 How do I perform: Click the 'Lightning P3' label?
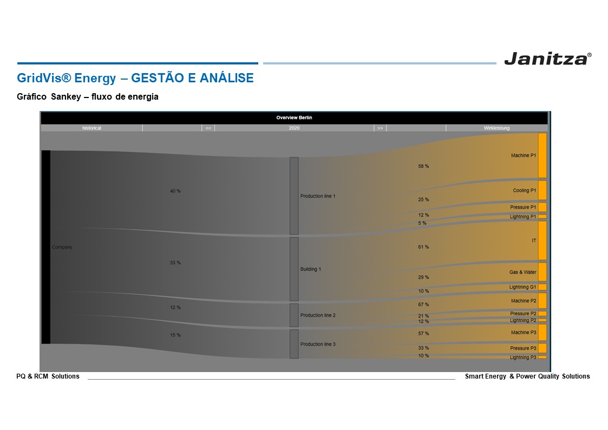coord(522,357)
